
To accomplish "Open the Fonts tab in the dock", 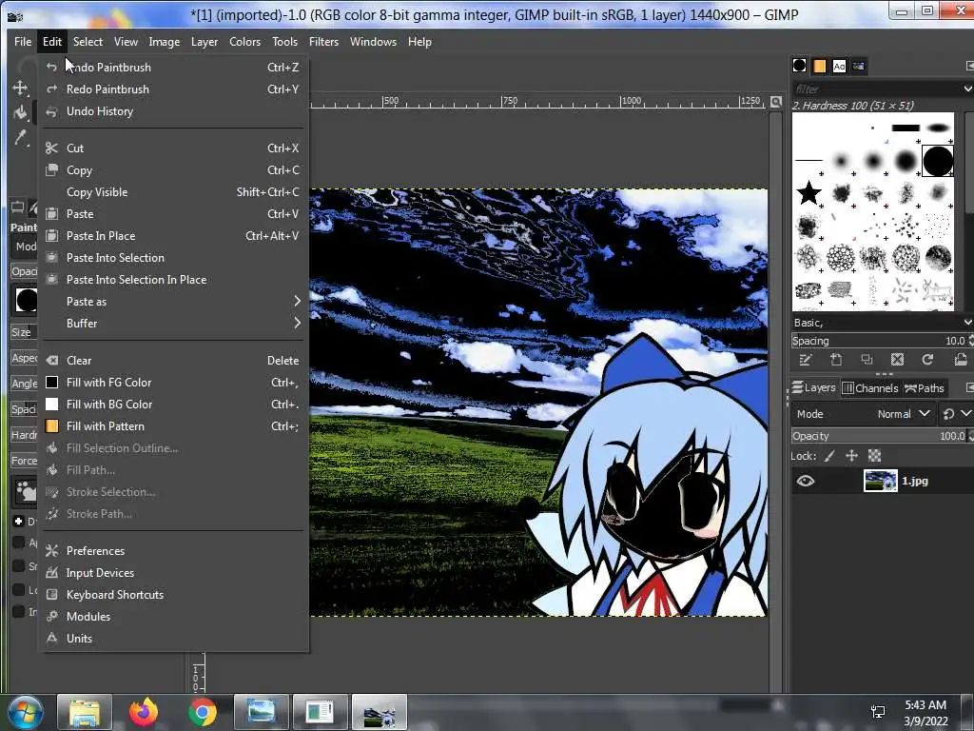I will 839,66.
